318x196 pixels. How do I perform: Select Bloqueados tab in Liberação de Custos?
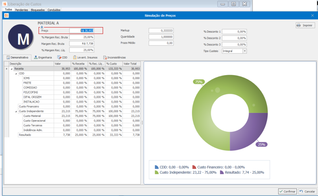pyautogui.click(x=37, y=10)
